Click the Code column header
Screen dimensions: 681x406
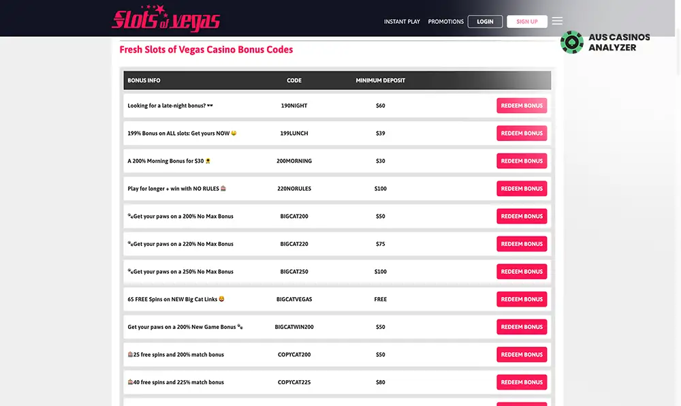294,80
